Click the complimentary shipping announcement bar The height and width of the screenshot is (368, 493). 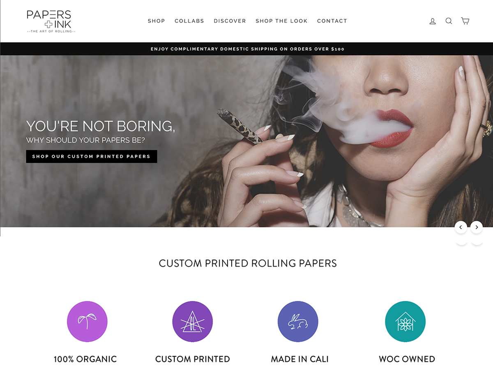246,49
